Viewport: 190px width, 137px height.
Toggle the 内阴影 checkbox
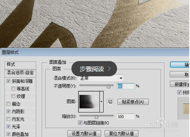pyautogui.click(x=8, y=111)
